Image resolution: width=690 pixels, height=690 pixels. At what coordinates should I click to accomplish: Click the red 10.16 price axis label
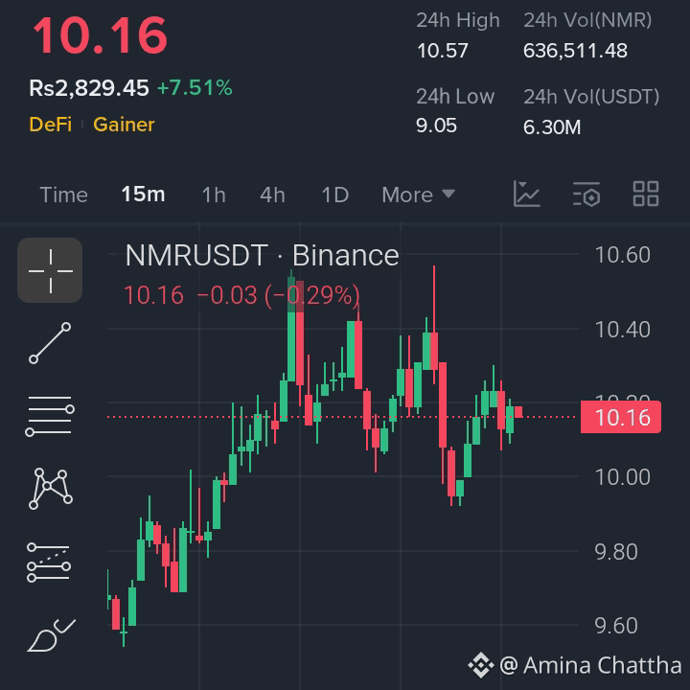(x=620, y=417)
